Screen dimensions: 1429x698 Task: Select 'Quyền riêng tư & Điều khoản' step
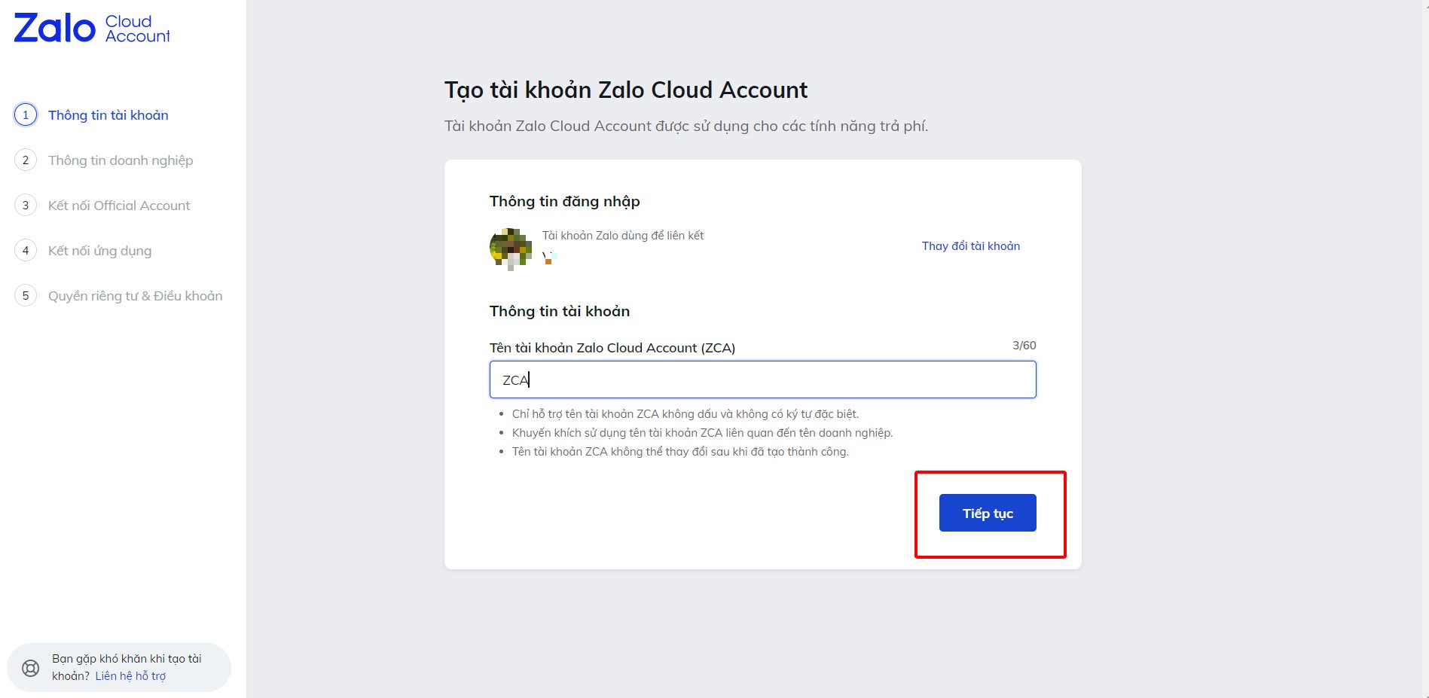[x=136, y=296]
